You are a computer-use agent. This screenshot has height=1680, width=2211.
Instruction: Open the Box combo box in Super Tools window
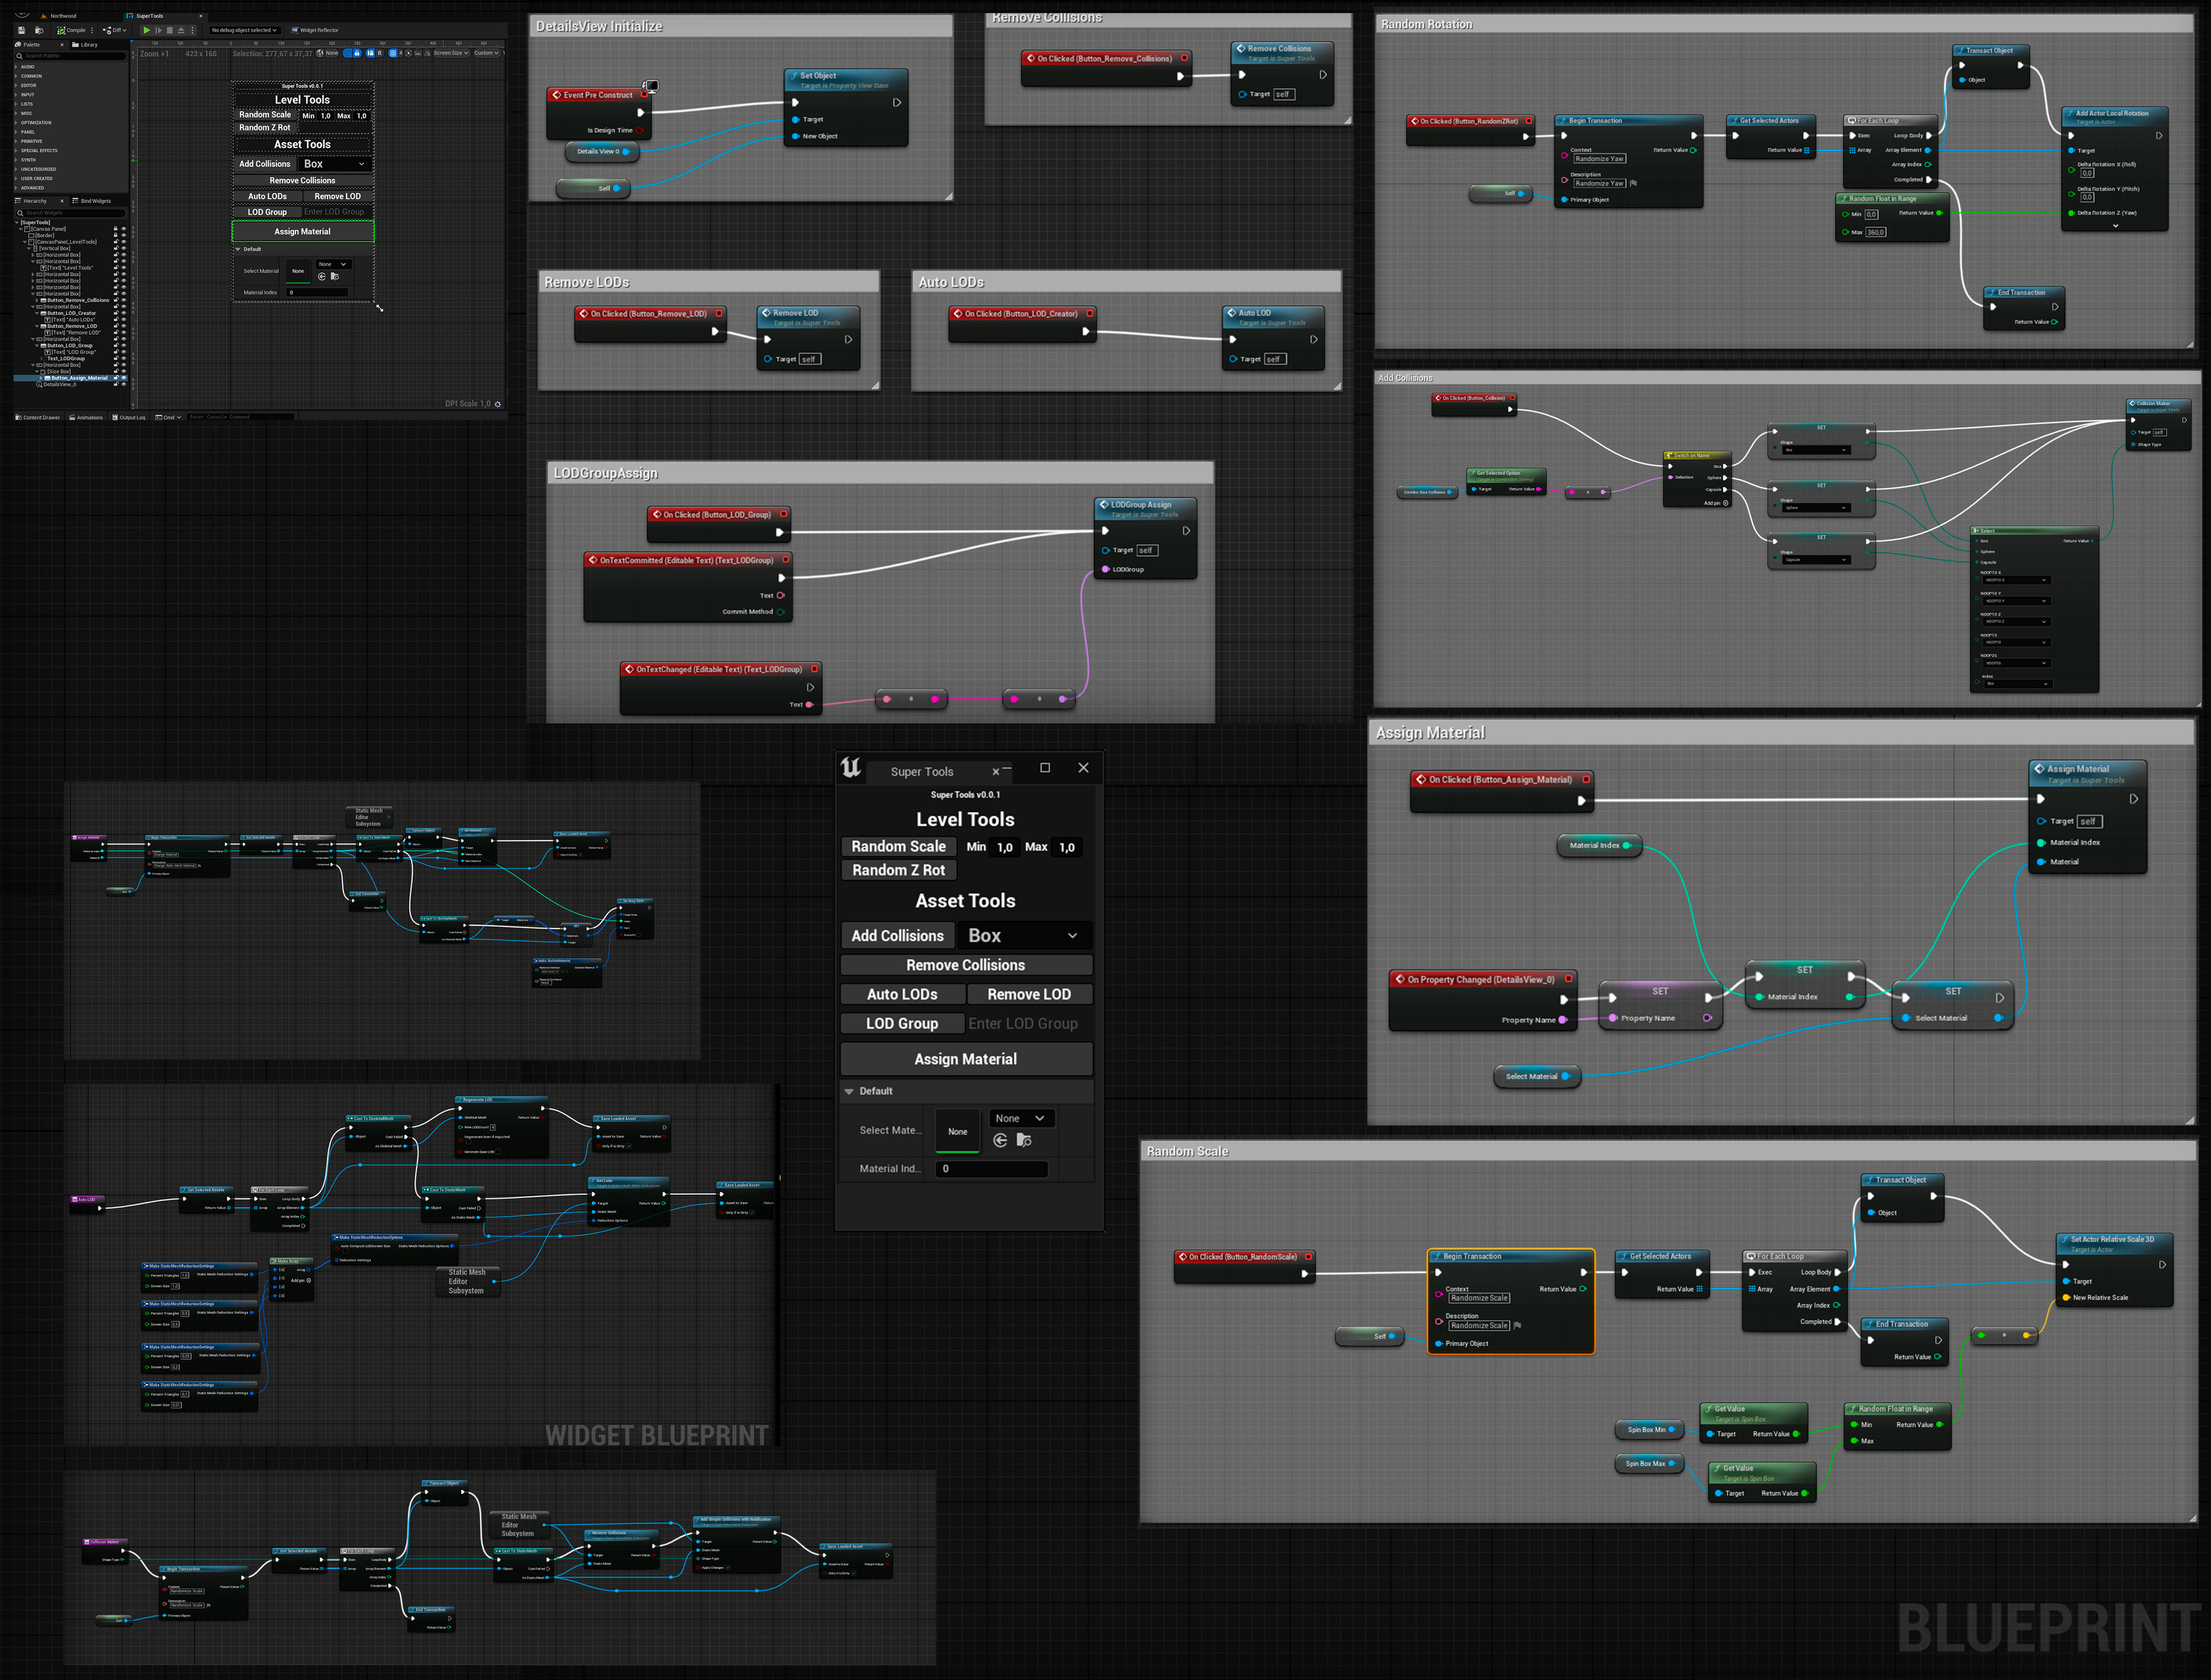1024,935
